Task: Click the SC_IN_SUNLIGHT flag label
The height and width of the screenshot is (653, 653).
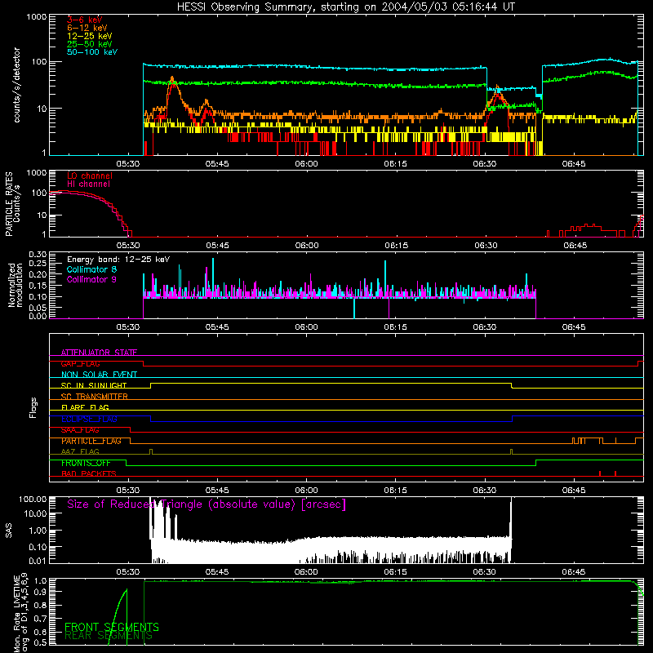Action: [x=94, y=385]
